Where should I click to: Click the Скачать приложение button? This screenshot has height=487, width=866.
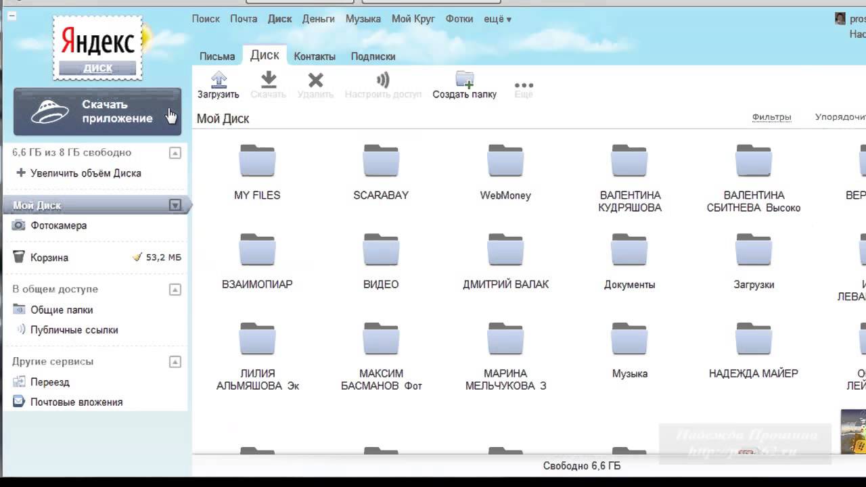pos(97,112)
